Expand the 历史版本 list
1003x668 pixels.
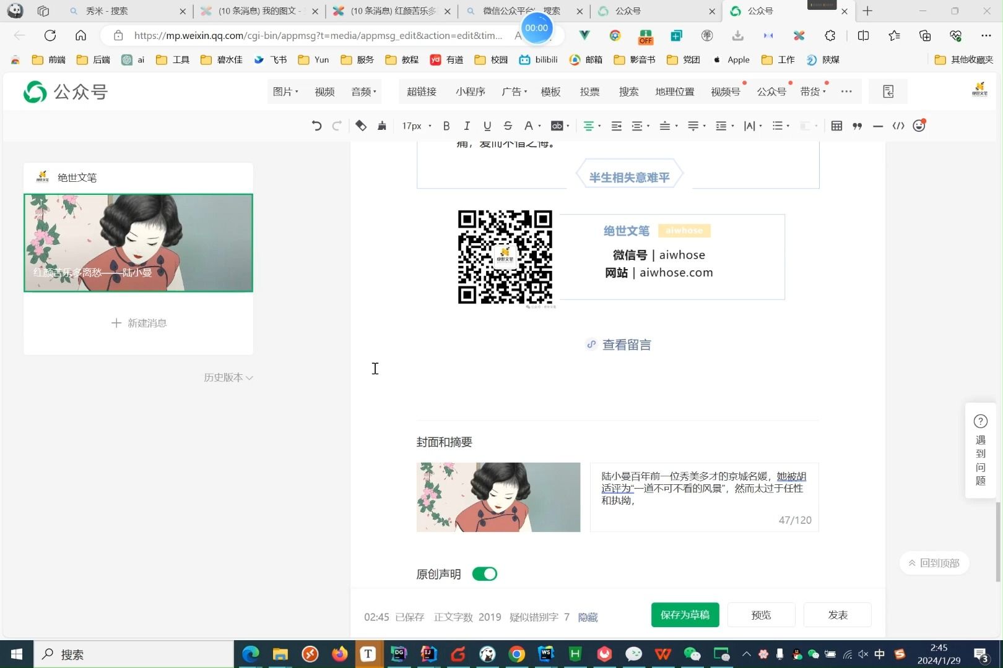pyautogui.click(x=228, y=377)
